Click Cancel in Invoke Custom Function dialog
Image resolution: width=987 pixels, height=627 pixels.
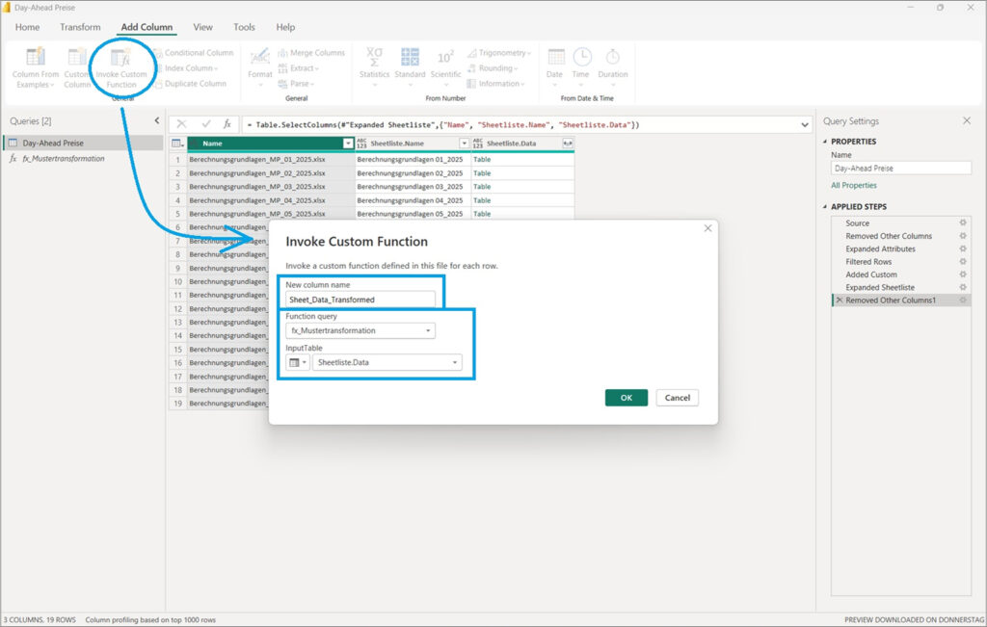(678, 398)
